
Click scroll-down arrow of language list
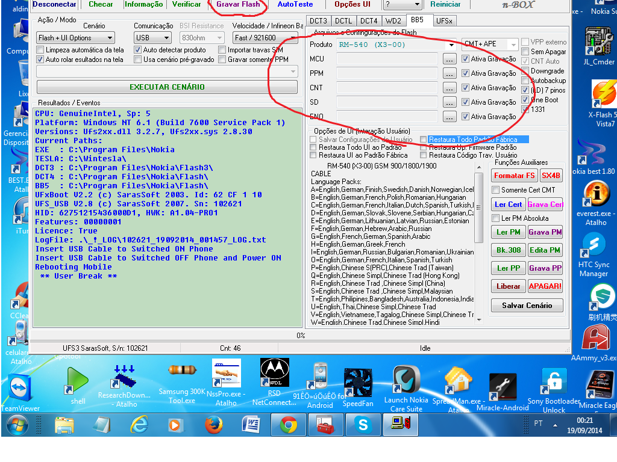479,320
